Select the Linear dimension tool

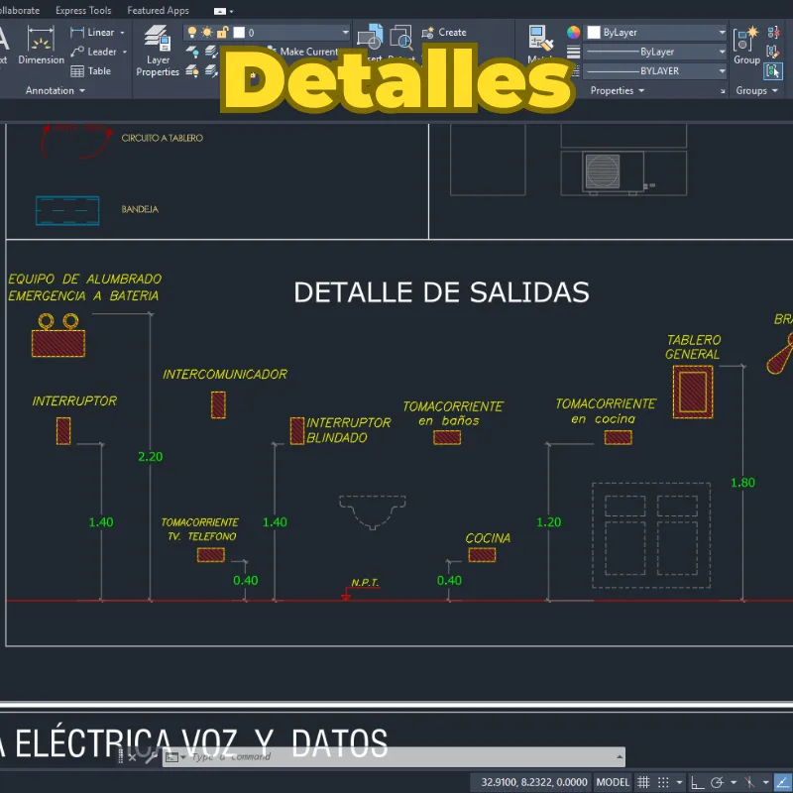97,32
